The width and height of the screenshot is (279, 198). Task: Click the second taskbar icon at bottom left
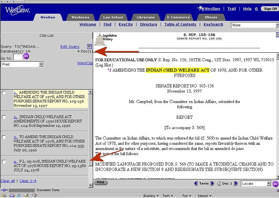[12, 195]
